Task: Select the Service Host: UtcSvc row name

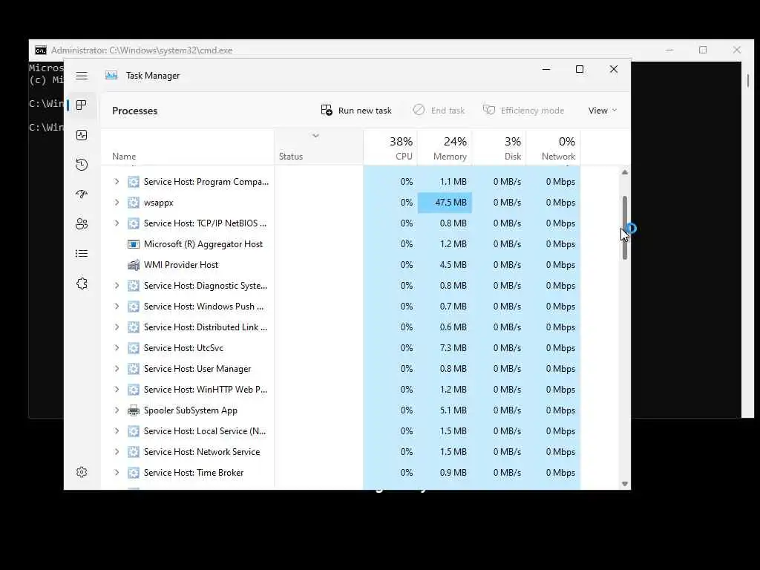Action: click(x=183, y=348)
